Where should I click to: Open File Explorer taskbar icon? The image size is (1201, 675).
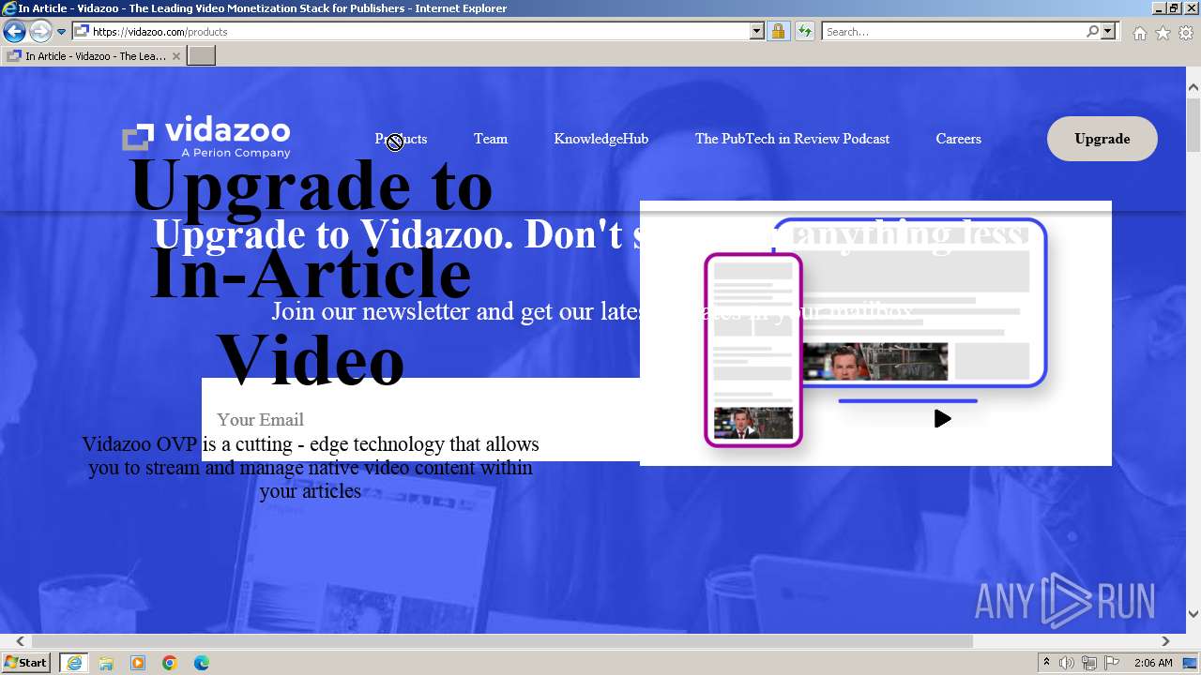[x=106, y=663]
